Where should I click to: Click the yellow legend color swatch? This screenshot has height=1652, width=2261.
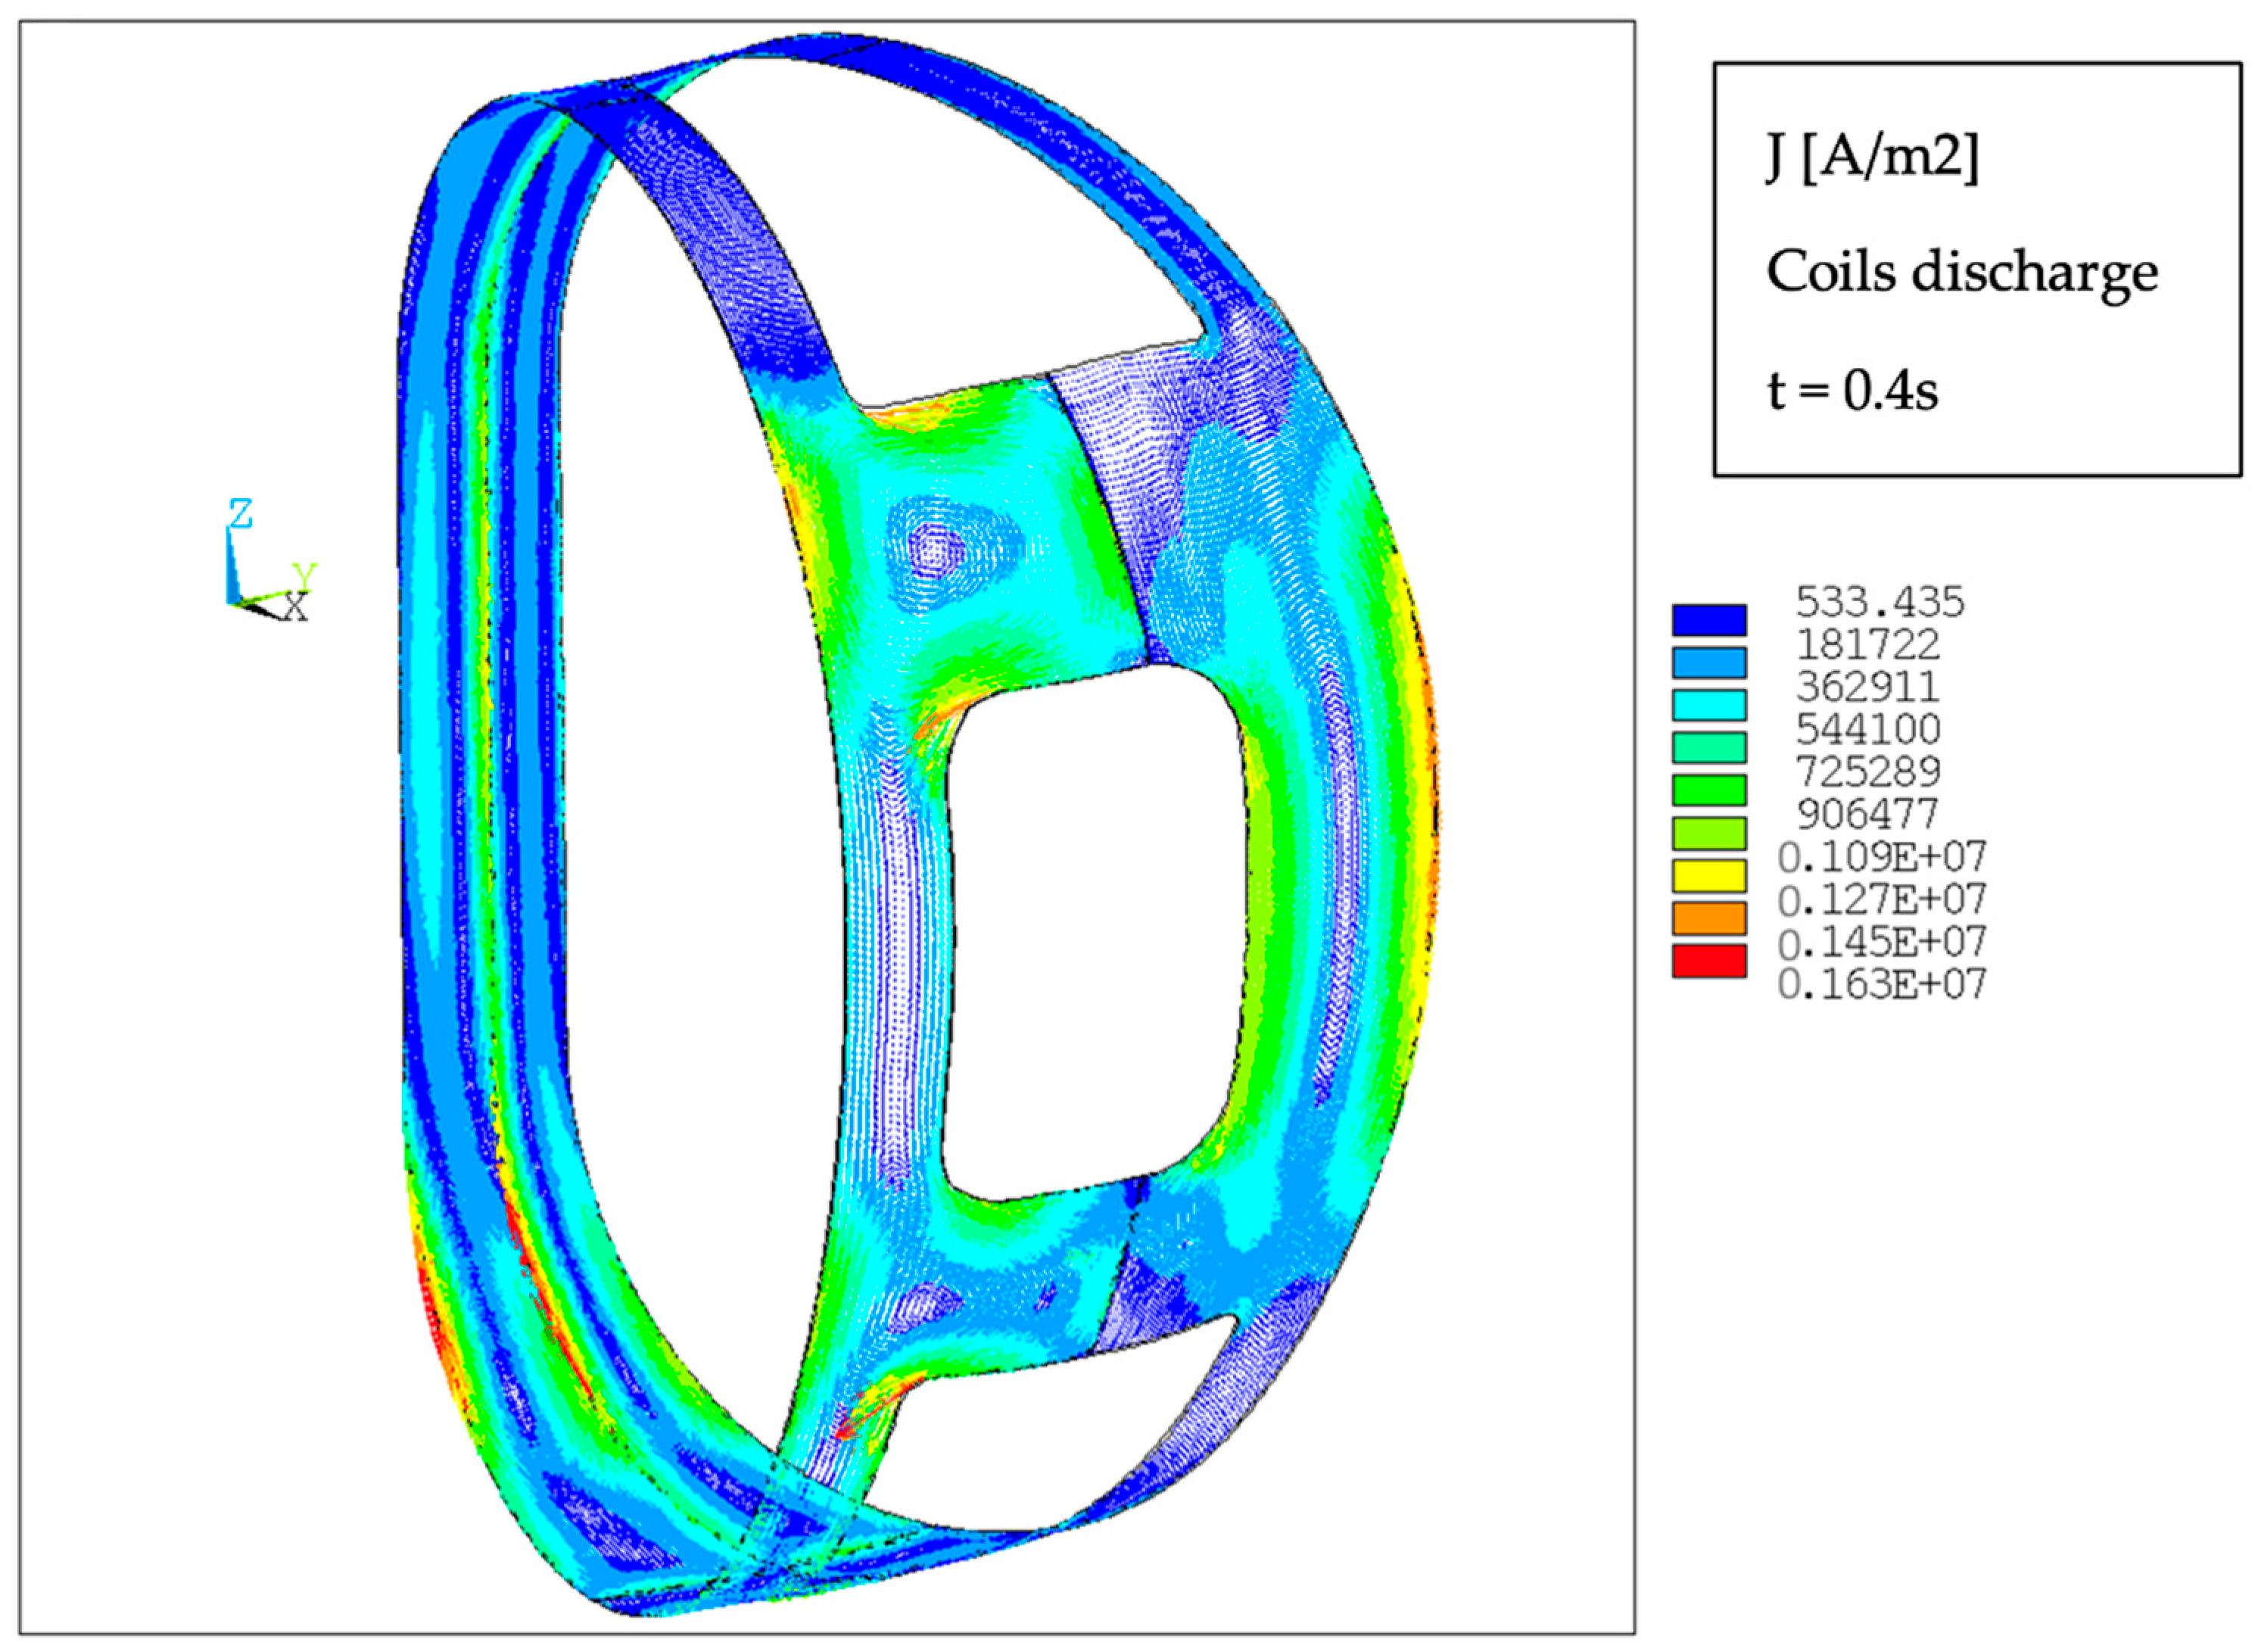click(1708, 876)
